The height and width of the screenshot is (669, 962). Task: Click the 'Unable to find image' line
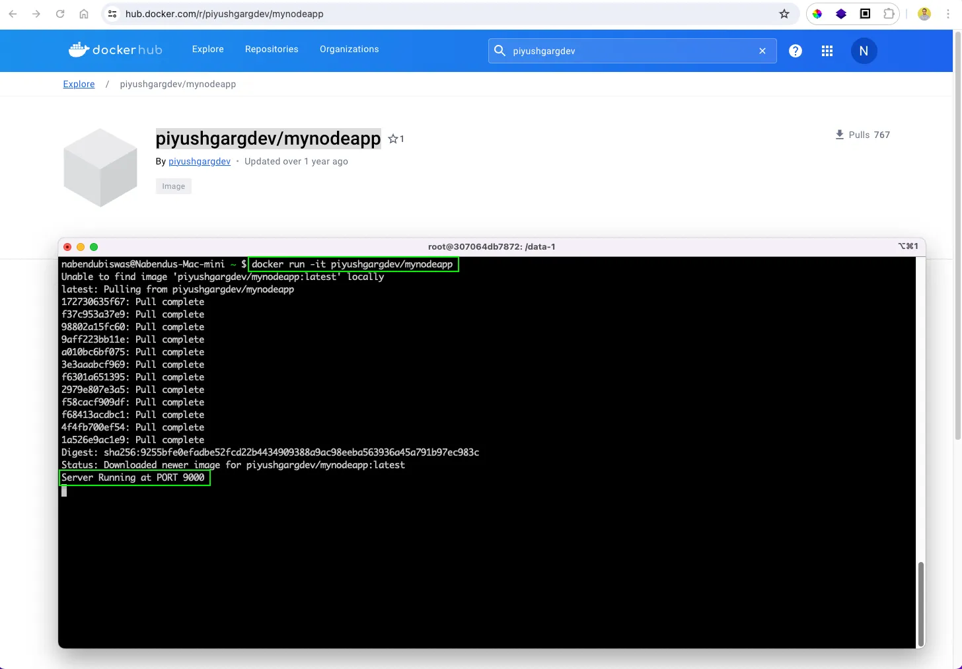[x=223, y=277]
